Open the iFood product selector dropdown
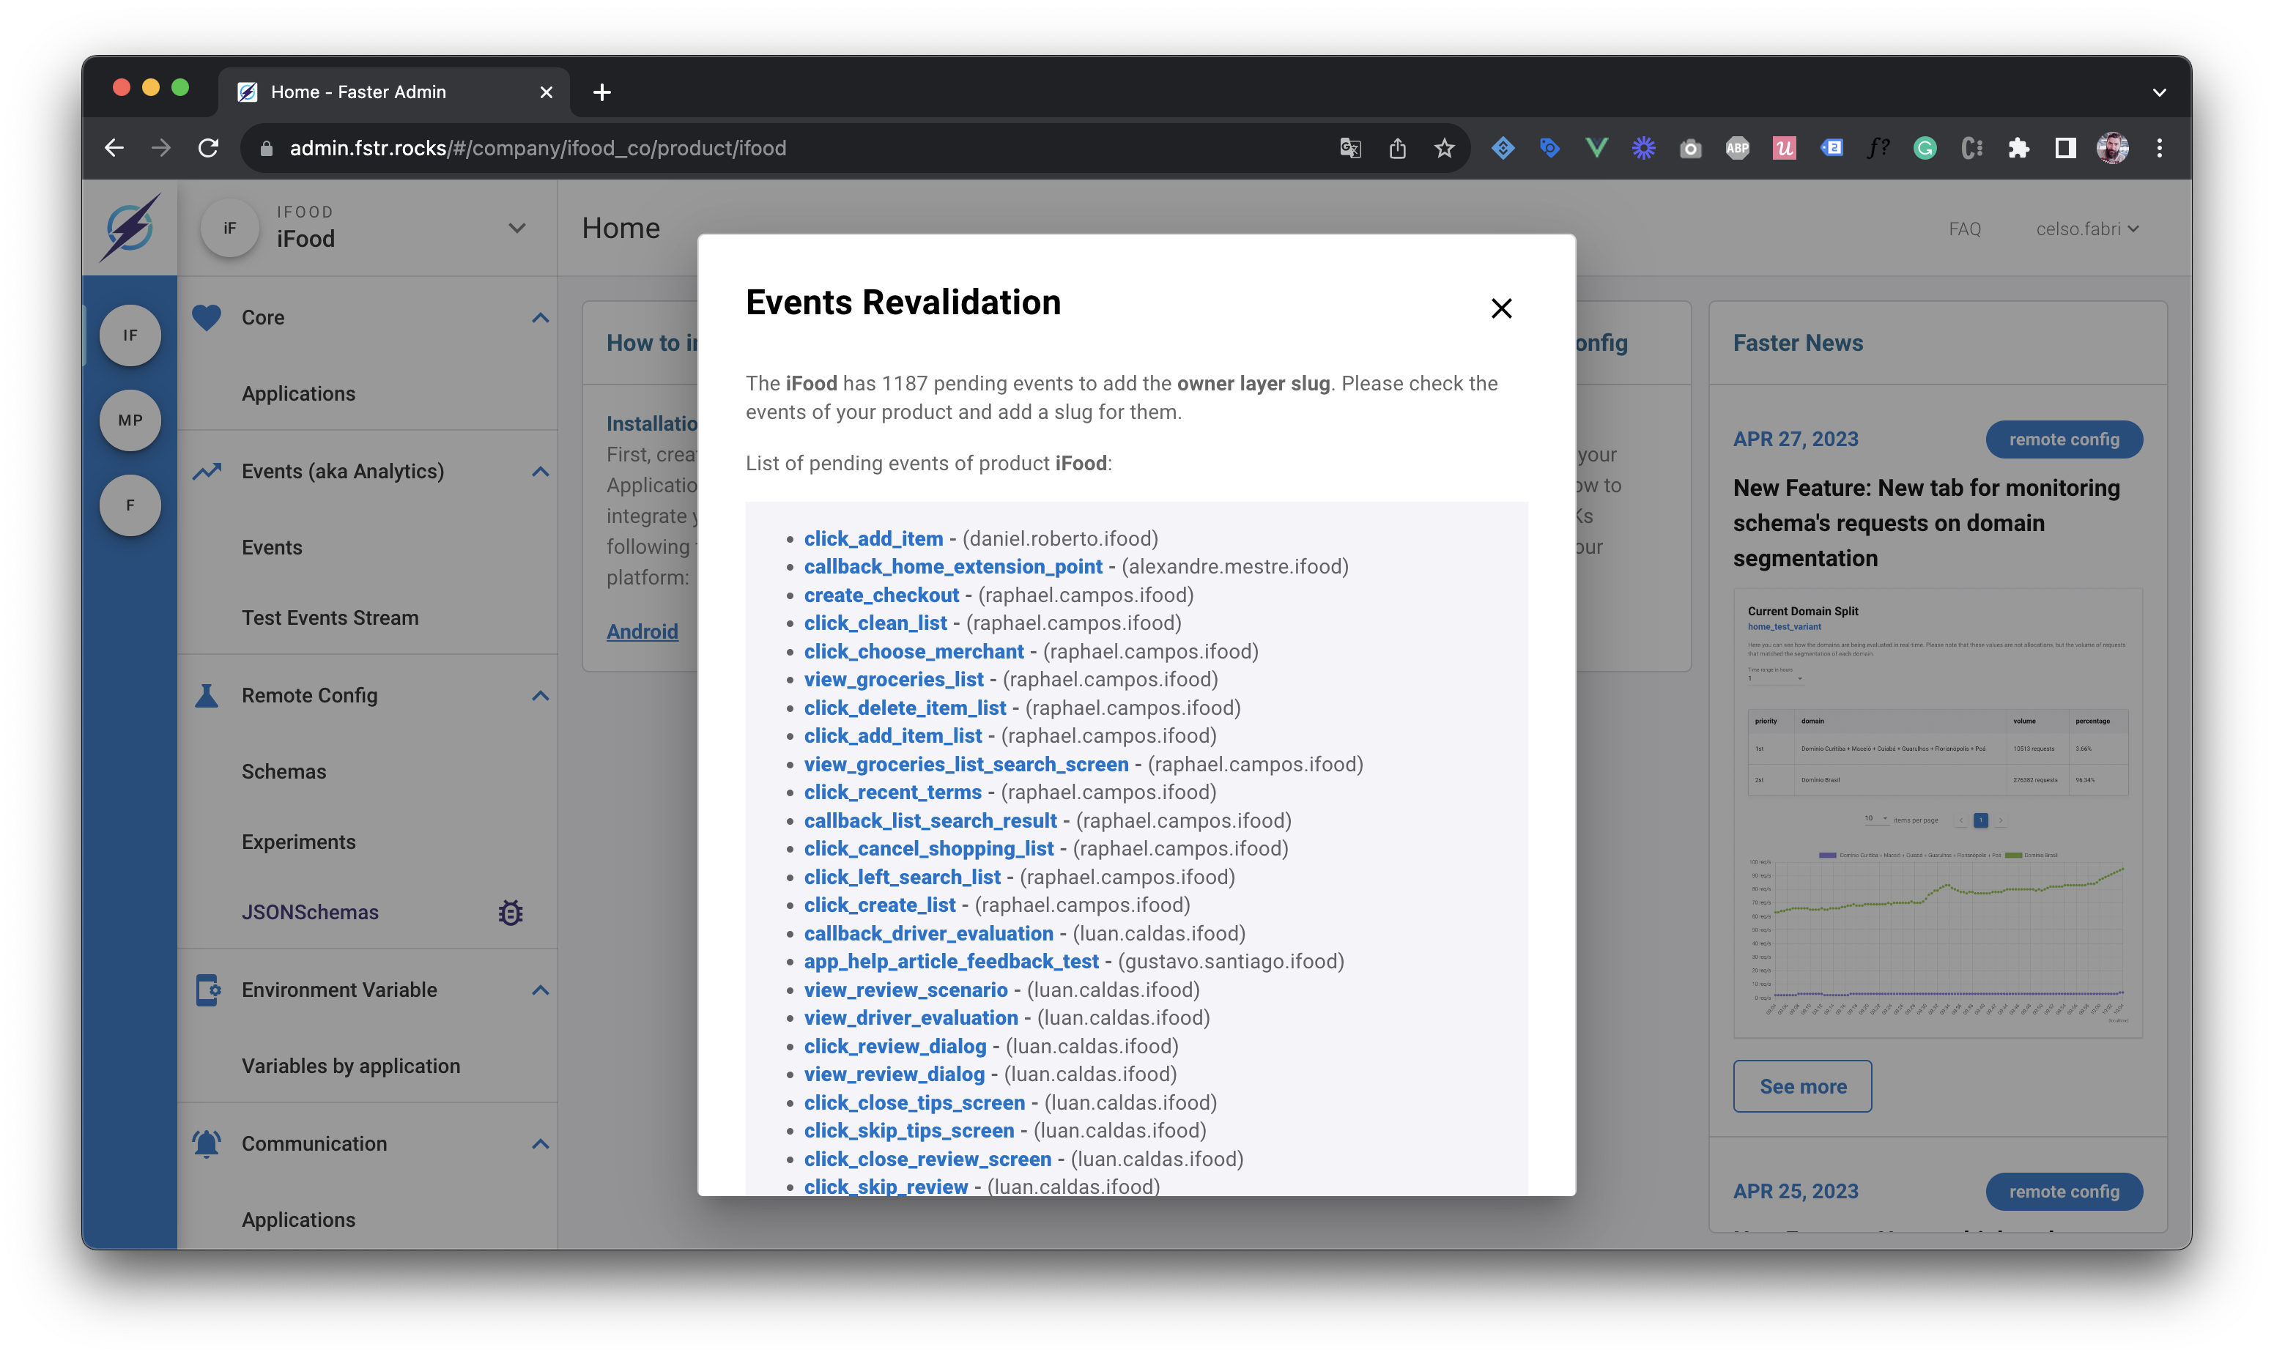 pos(517,228)
